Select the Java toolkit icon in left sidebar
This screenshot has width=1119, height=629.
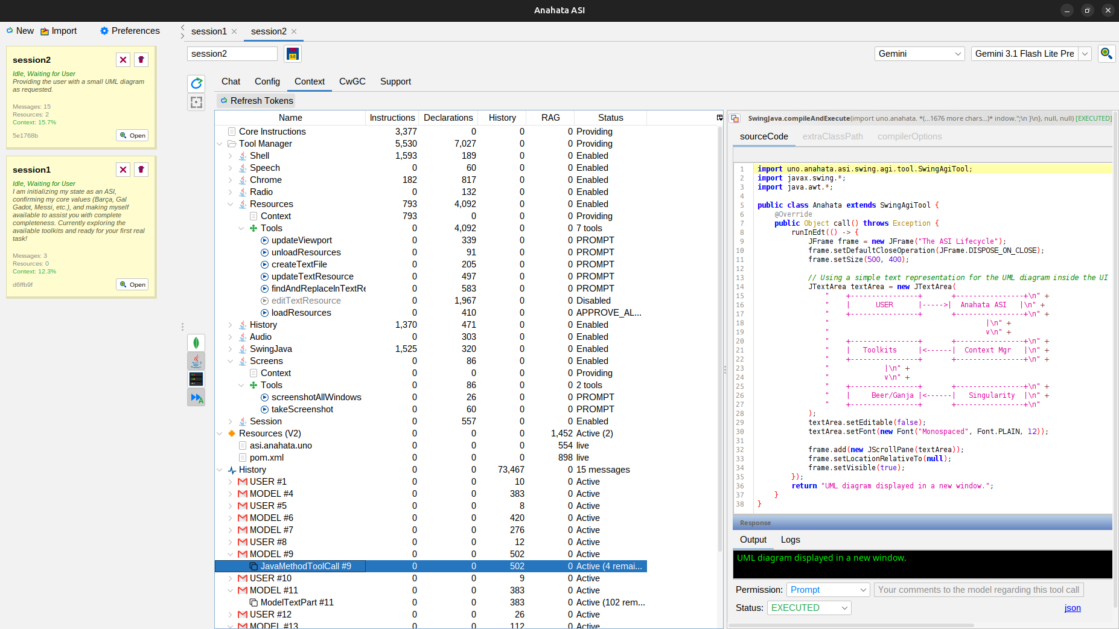(196, 361)
